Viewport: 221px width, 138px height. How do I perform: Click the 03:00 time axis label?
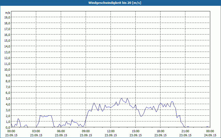coord(36,131)
